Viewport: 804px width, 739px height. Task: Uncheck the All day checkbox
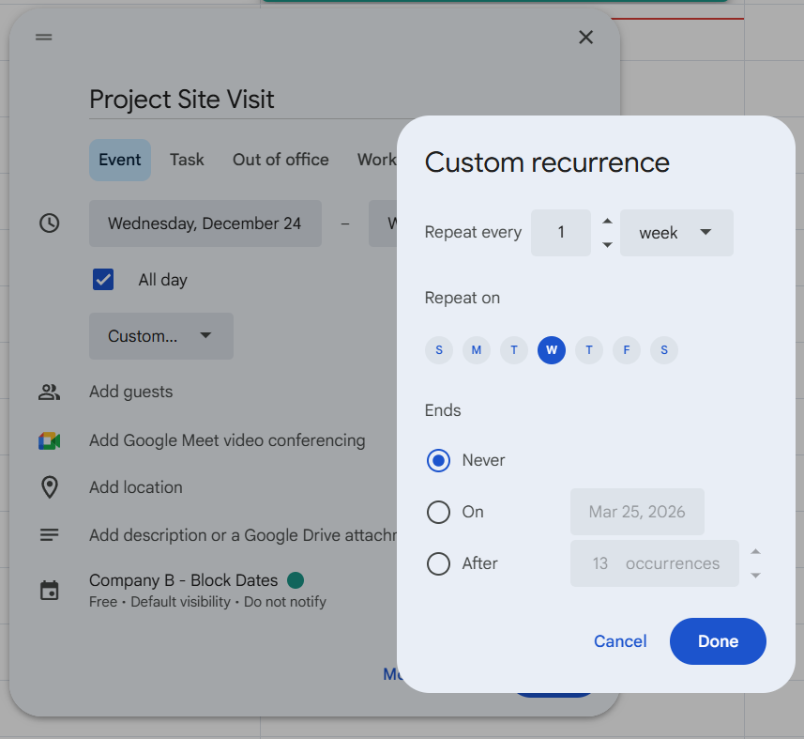tap(103, 279)
